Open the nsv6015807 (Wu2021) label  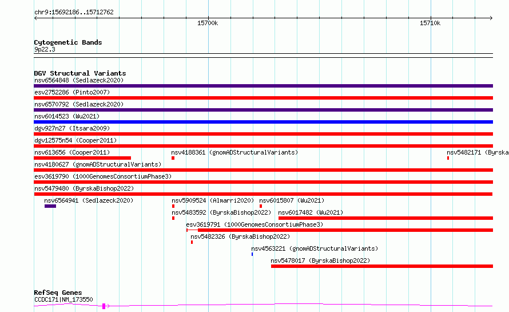click(x=292, y=200)
